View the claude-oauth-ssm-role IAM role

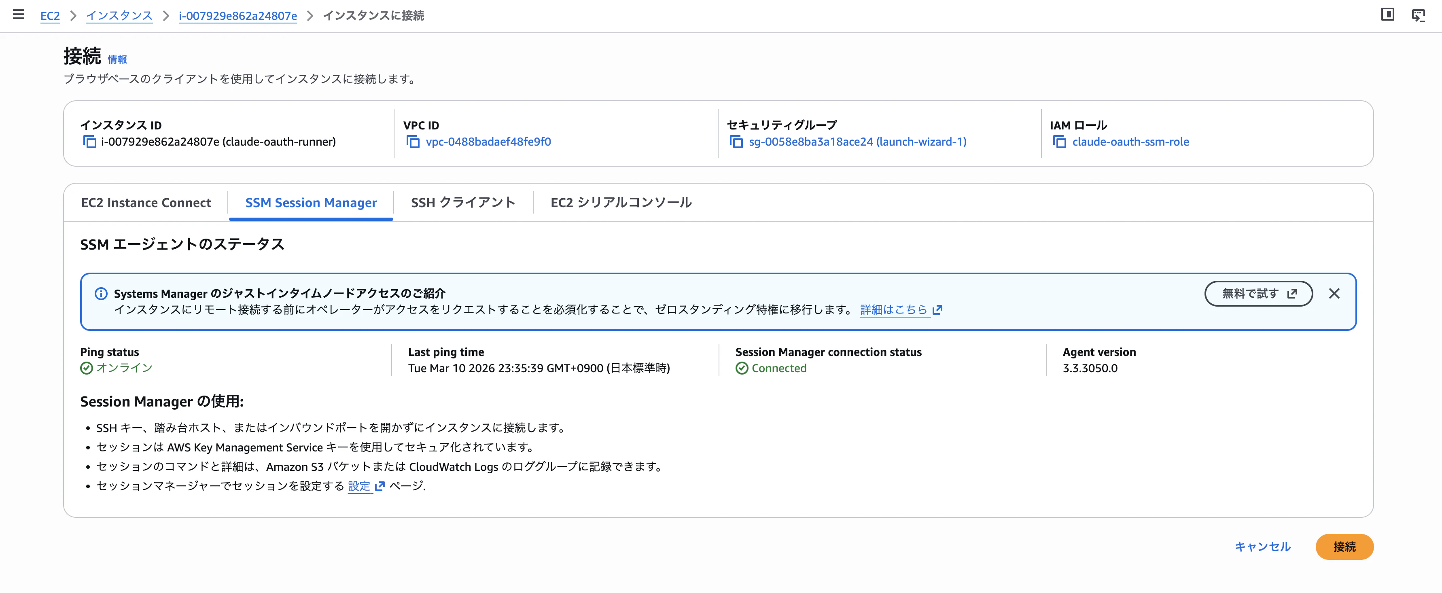click(x=1130, y=142)
